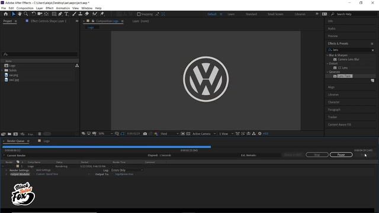The width and height of the screenshot is (379, 213).
Task: Click the new folder icon in Project panel
Action: coord(9,134)
